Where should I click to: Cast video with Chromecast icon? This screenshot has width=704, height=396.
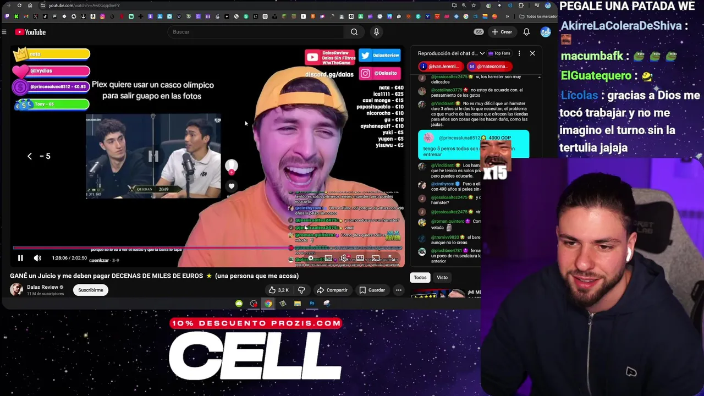(x=376, y=258)
